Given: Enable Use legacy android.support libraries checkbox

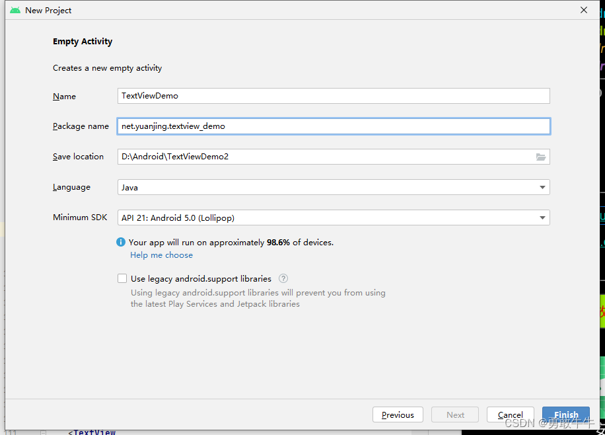Looking at the screenshot, I should pyautogui.click(x=122, y=279).
